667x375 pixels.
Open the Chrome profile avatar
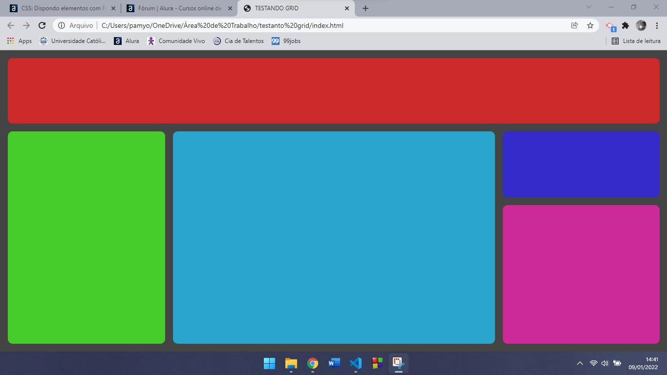click(641, 25)
